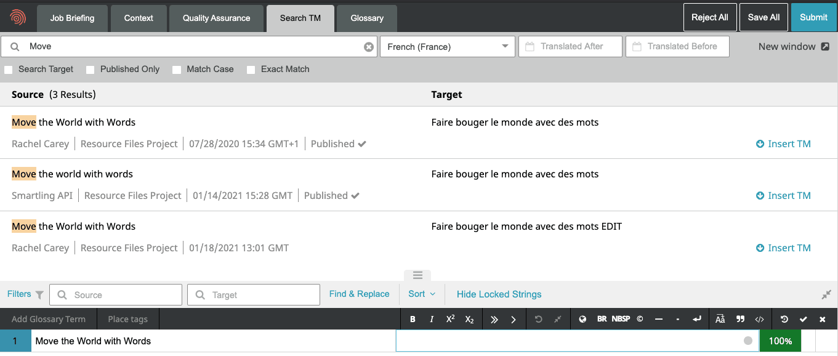Switch to the Glossary tab
Image resolution: width=838 pixels, height=356 pixels.
click(367, 18)
